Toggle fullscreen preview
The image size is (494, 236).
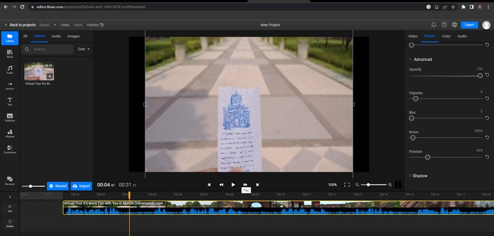(347, 185)
